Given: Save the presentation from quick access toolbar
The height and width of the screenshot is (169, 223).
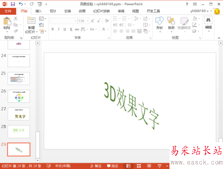Looking at the screenshot, I should [x=13, y=4].
